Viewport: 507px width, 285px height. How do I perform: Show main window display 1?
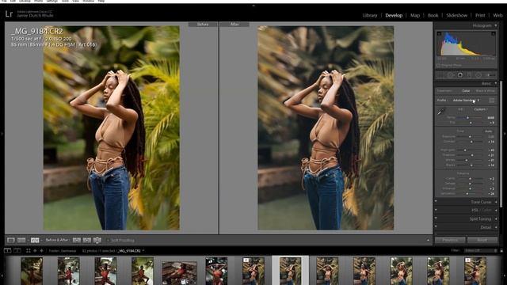pyautogui.click(x=7, y=251)
